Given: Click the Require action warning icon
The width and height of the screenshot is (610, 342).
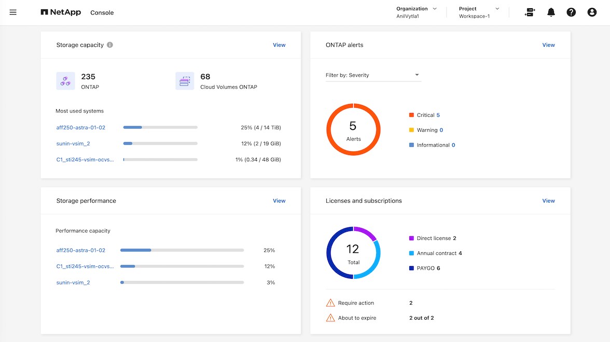Looking at the screenshot, I should [x=330, y=303].
